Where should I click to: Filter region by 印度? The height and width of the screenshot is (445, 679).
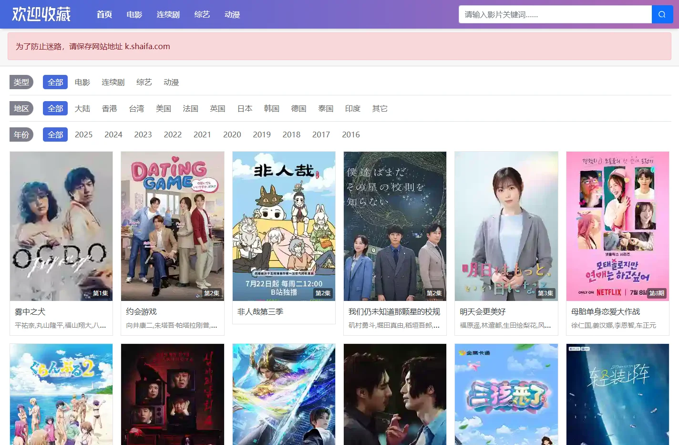tap(353, 108)
